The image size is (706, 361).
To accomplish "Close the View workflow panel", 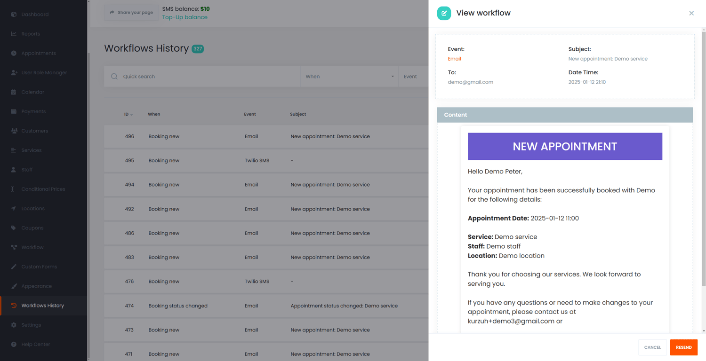I will coord(691,13).
